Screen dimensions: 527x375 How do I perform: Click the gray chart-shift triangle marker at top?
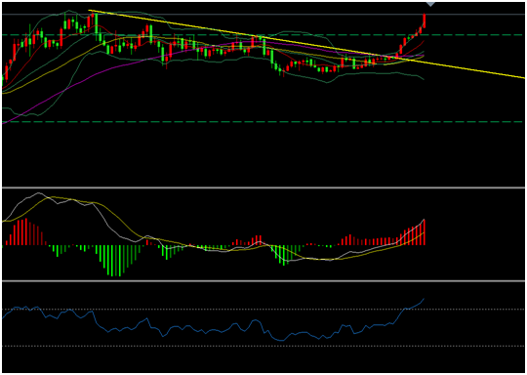(x=430, y=4)
